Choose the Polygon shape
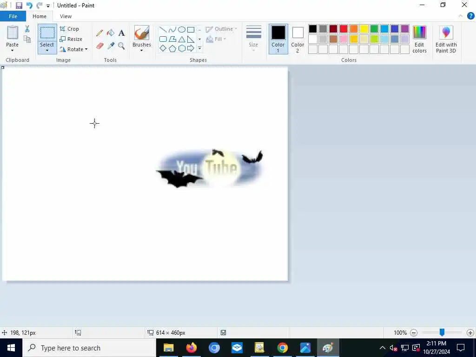This screenshot has height=357, width=476. pos(172,39)
